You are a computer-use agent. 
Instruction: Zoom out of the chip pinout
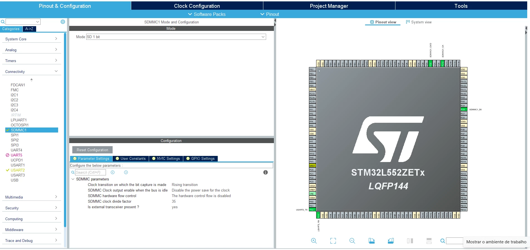click(x=352, y=241)
